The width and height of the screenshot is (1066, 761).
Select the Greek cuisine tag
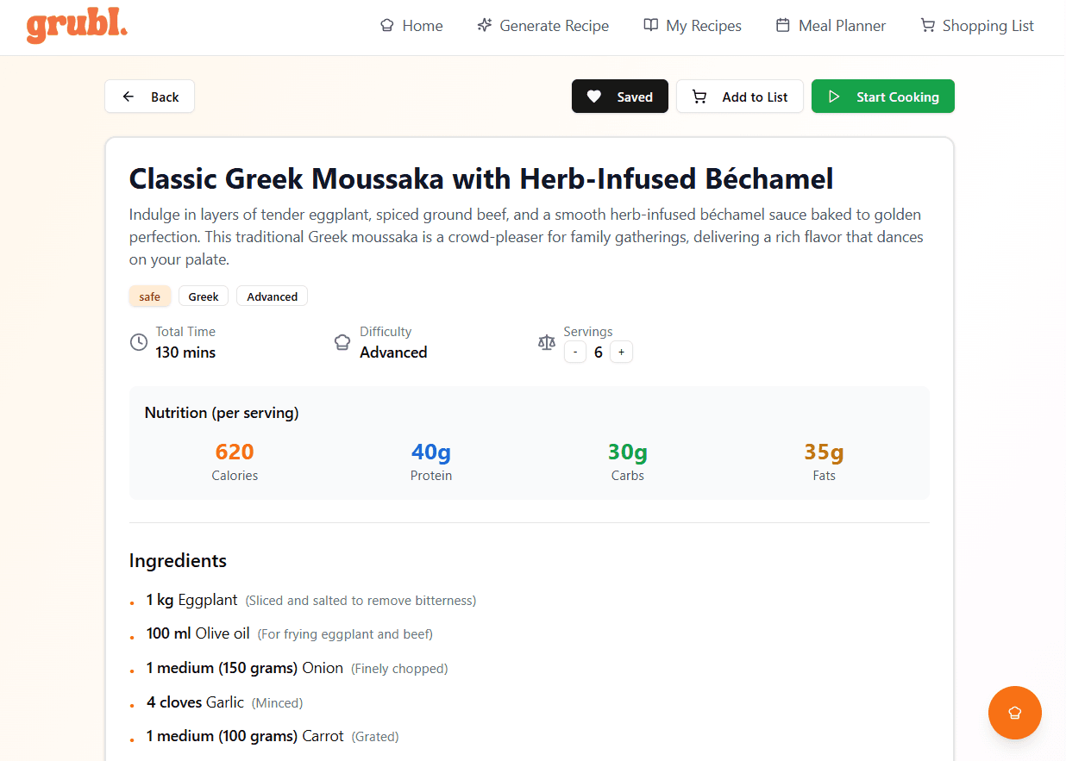204,296
